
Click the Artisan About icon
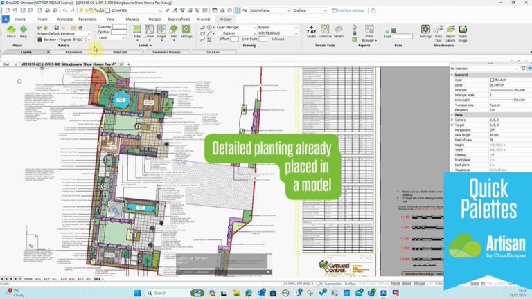(x=11, y=32)
